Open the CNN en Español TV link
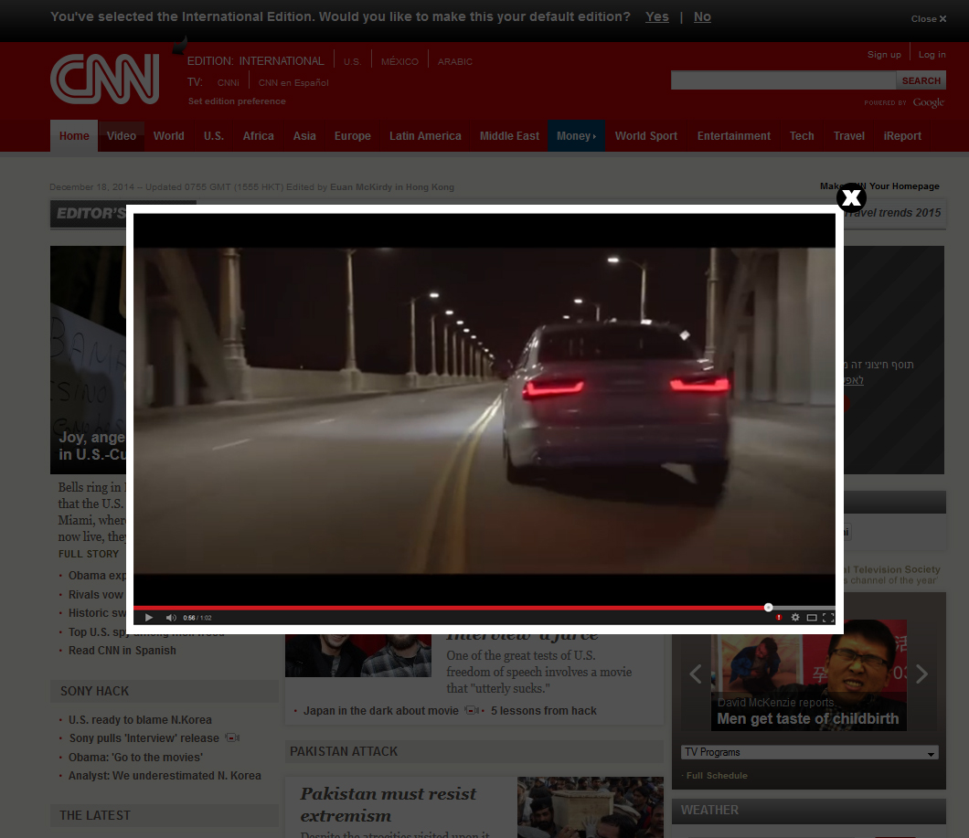The width and height of the screenshot is (969, 838). [293, 83]
